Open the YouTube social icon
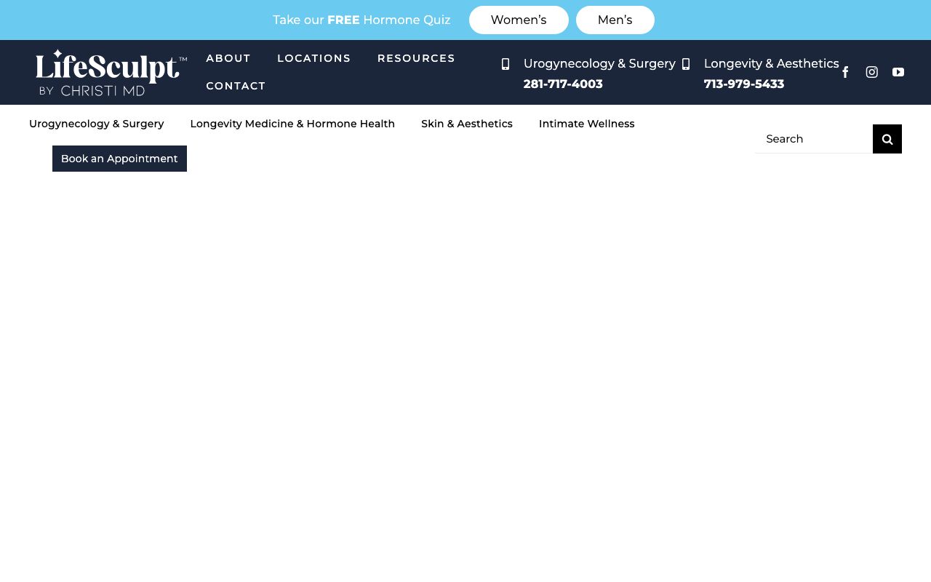 [x=898, y=72]
